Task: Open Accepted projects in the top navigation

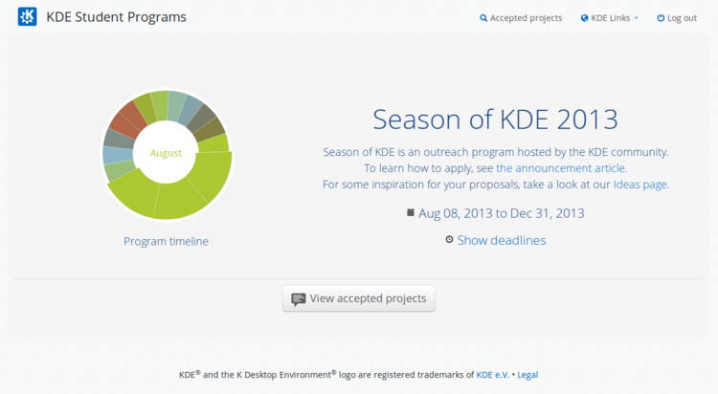Action: click(x=526, y=18)
